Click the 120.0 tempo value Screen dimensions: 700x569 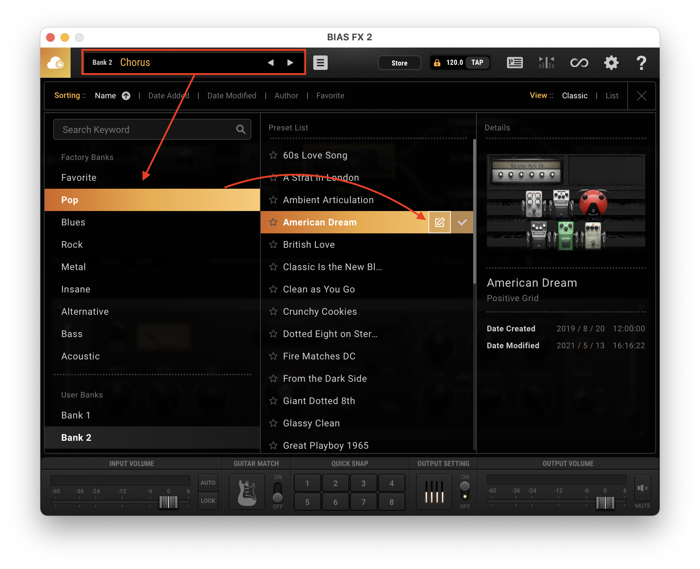tap(454, 63)
